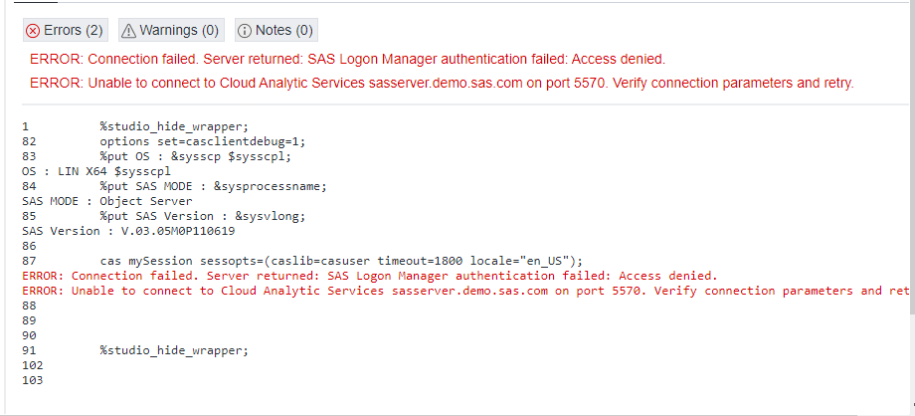Click the warning triangle icon

[x=130, y=31]
